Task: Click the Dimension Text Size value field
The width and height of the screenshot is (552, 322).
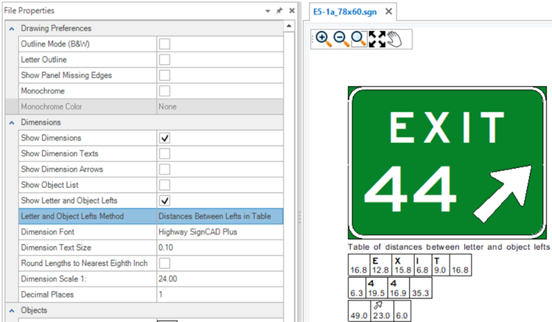Action: click(x=219, y=248)
